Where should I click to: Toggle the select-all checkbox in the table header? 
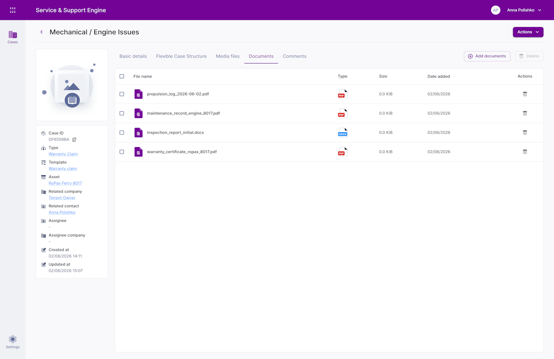coord(122,76)
